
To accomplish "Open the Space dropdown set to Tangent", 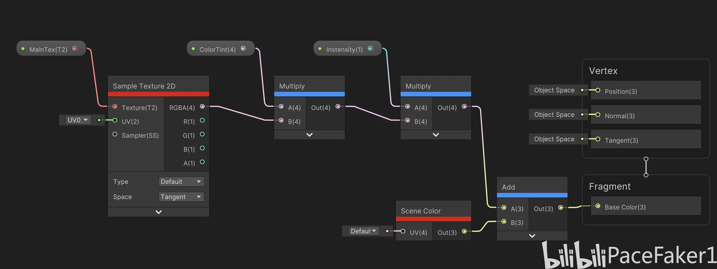I will pyautogui.click(x=181, y=197).
